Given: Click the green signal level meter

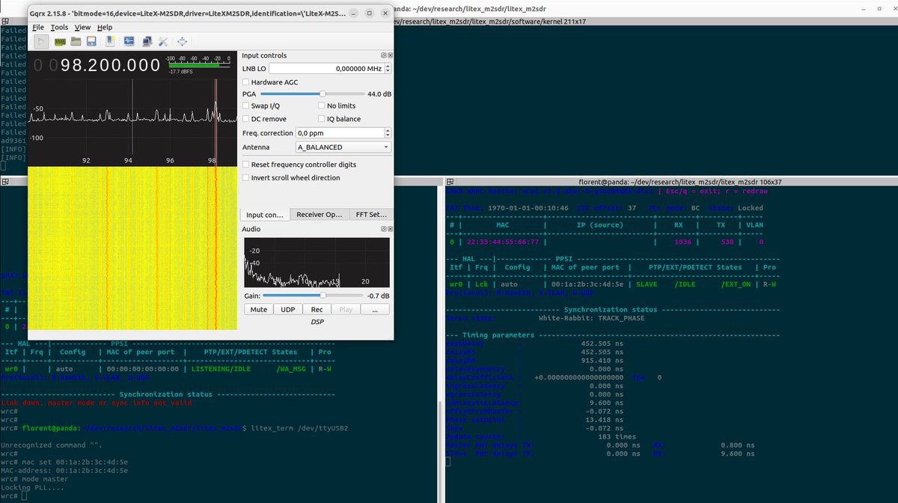Looking at the screenshot, I should (x=198, y=65).
